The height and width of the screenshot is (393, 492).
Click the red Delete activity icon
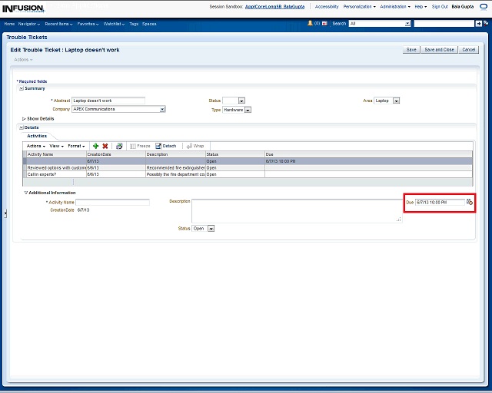105,146
